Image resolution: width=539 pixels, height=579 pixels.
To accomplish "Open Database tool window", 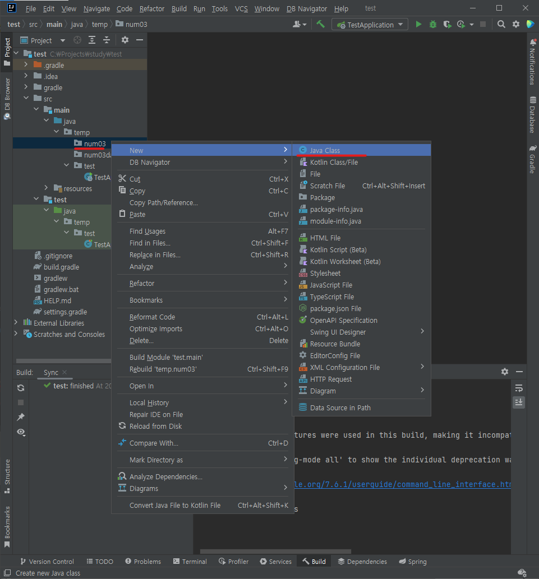I will [532, 115].
